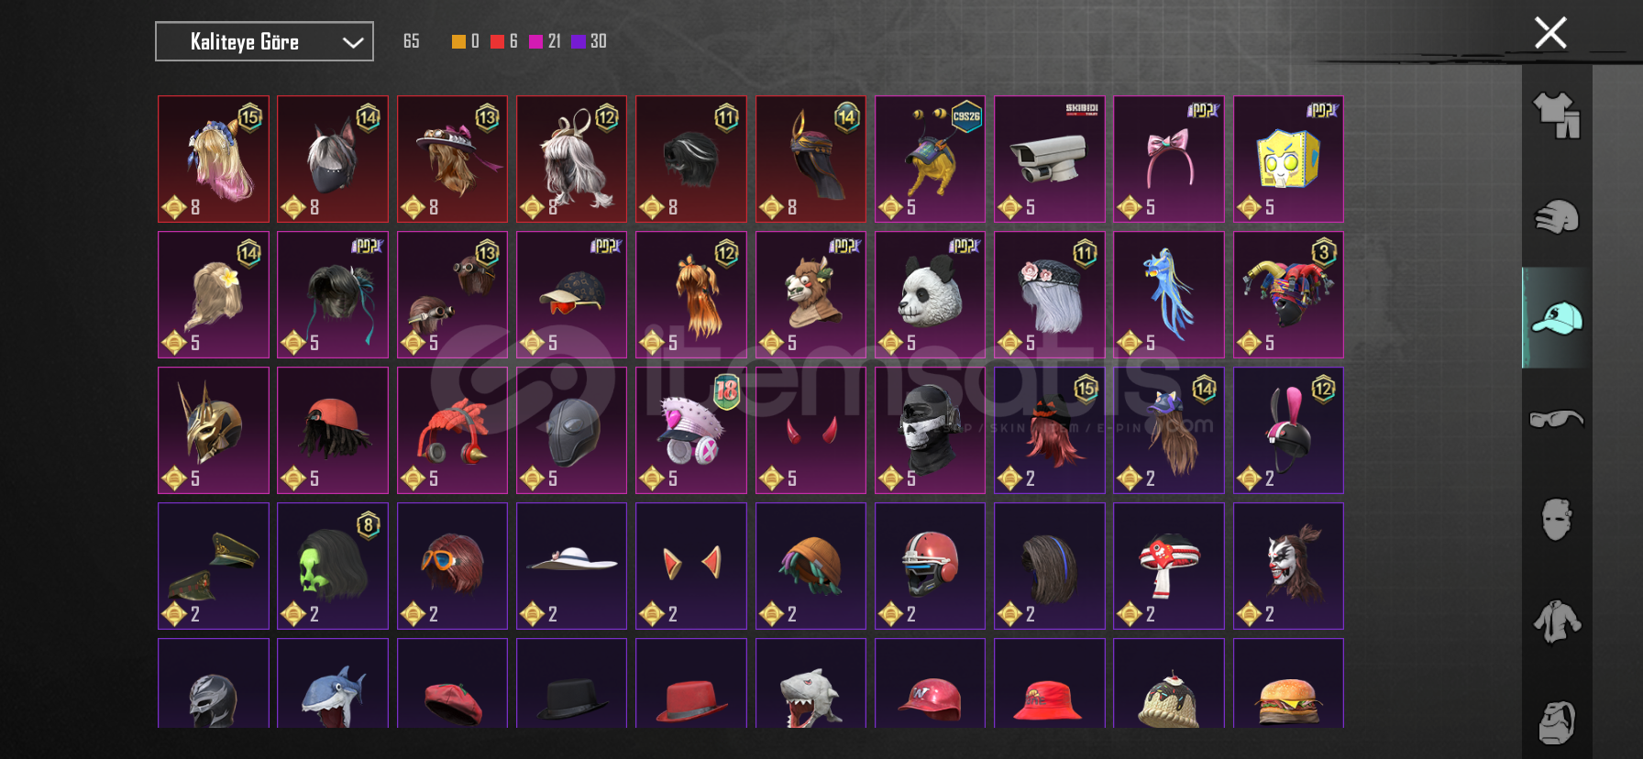Select the white sun hat item
The image size is (1643, 759).
click(571, 566)
